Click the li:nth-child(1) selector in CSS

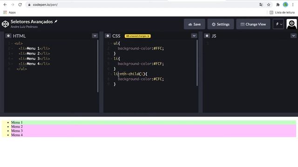coord(129,74)
